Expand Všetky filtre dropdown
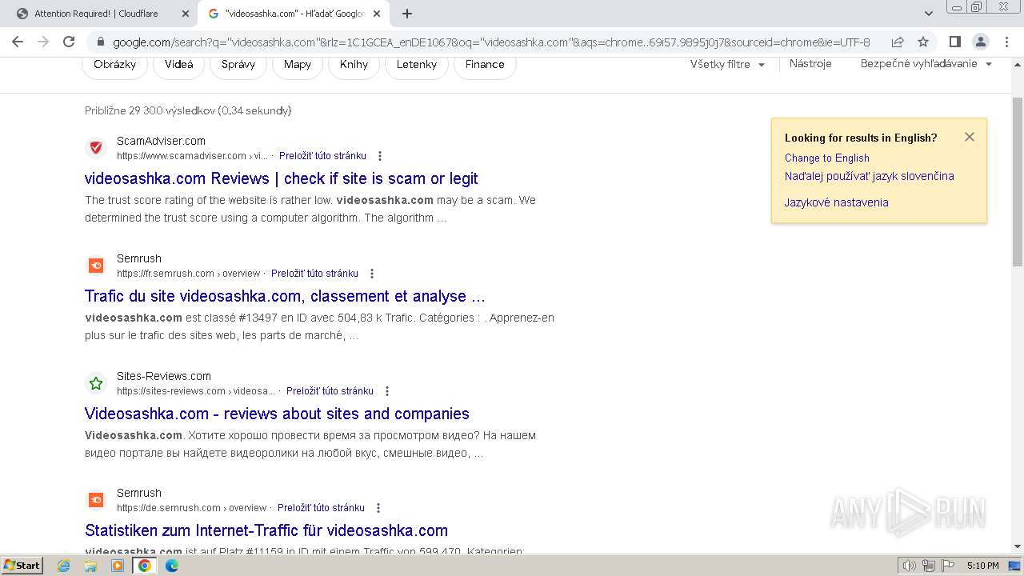Viewport: 1024px width, 576px height. tap(727, 64)
